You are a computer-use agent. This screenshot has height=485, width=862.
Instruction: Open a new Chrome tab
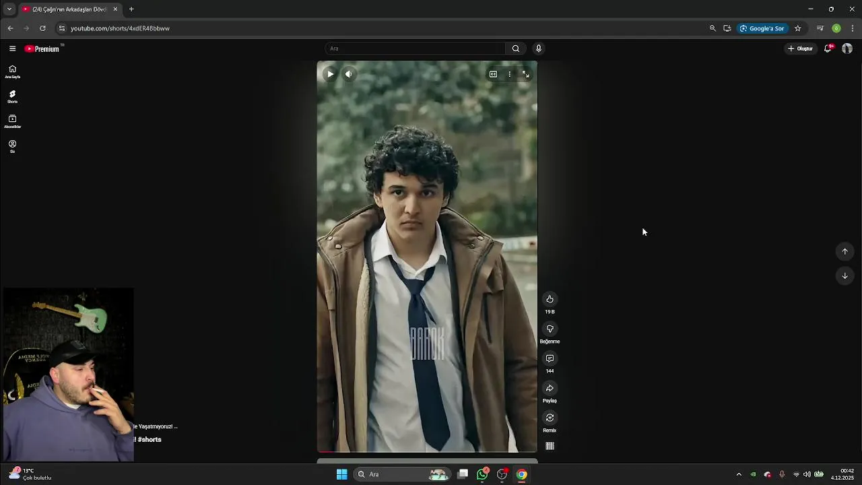tap(131, 9)
